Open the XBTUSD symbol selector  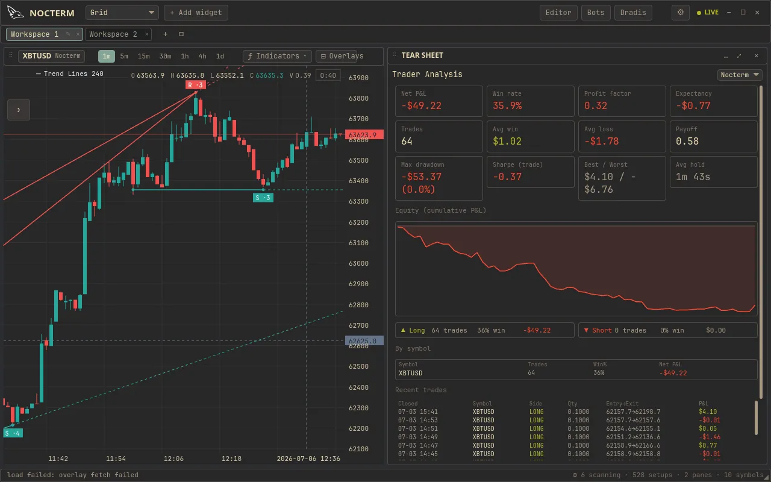tap(52, 56)
